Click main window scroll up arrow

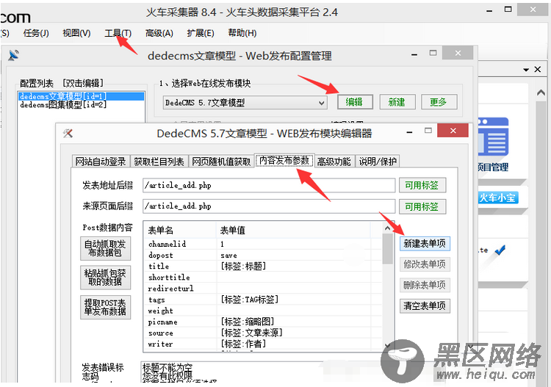tap(541, 93)
